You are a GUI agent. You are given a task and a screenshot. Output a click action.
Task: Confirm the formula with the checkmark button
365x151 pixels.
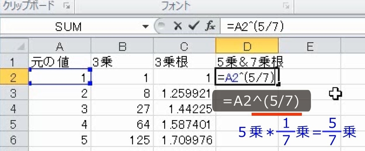coord(194,26)
